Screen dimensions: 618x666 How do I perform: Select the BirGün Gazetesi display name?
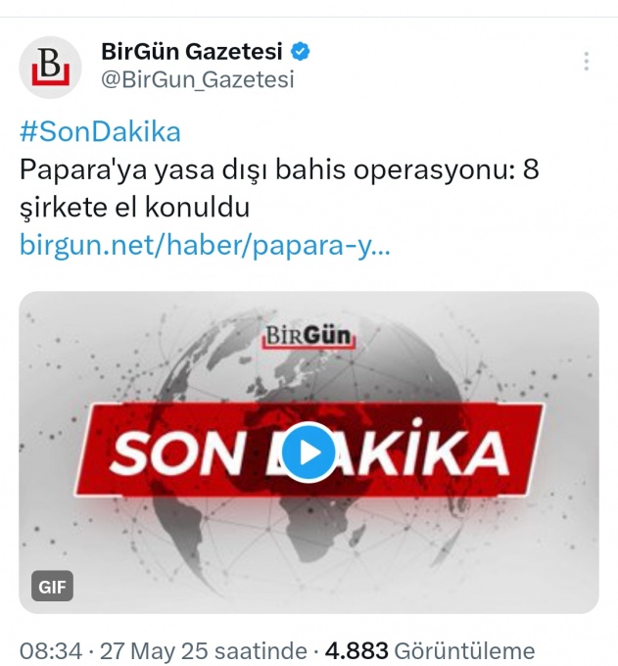click(x=192, y=51)
